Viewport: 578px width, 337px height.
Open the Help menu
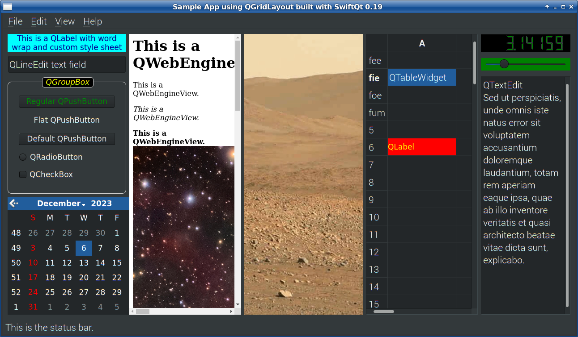click(93, 21)
